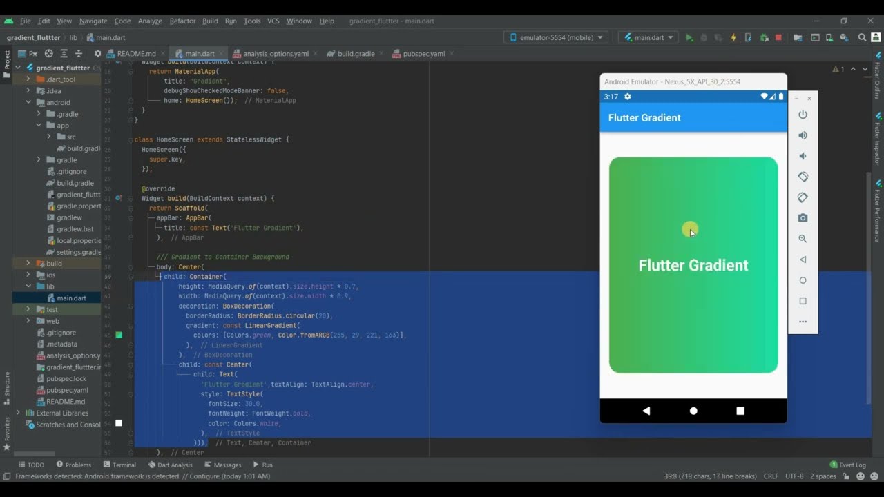Click emulator sidebar Back triangle

pos(803,260)
